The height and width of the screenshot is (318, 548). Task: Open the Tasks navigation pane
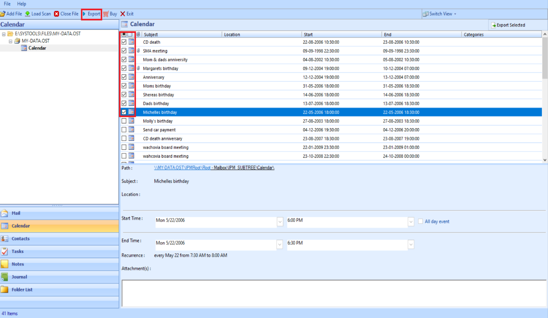[x=59, y=251]
